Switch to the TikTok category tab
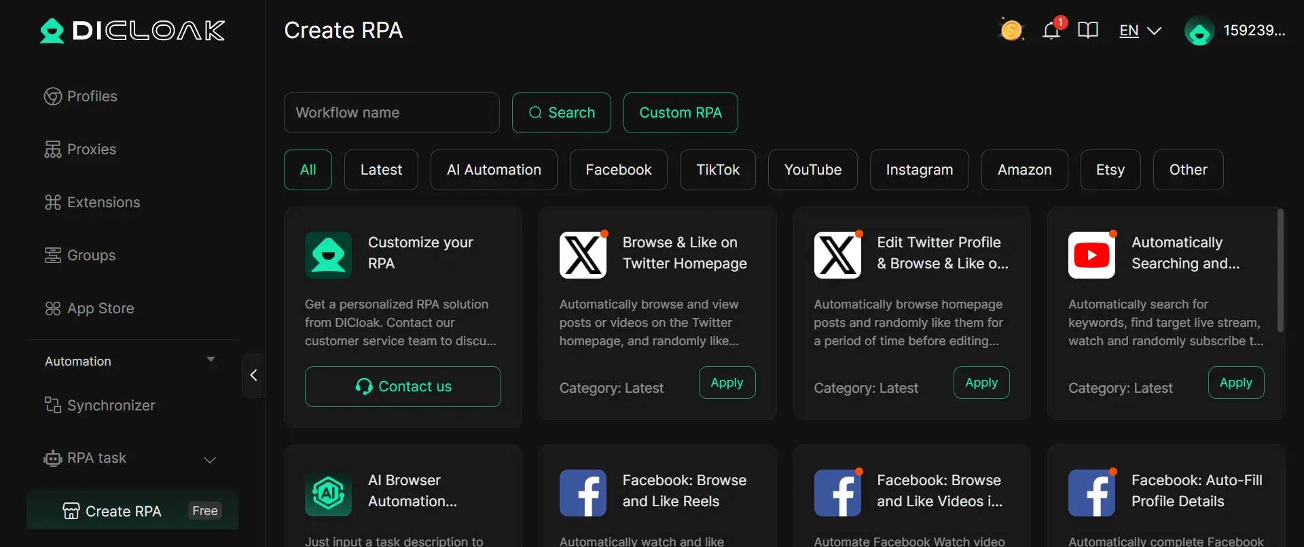 (x=717, y=170)
